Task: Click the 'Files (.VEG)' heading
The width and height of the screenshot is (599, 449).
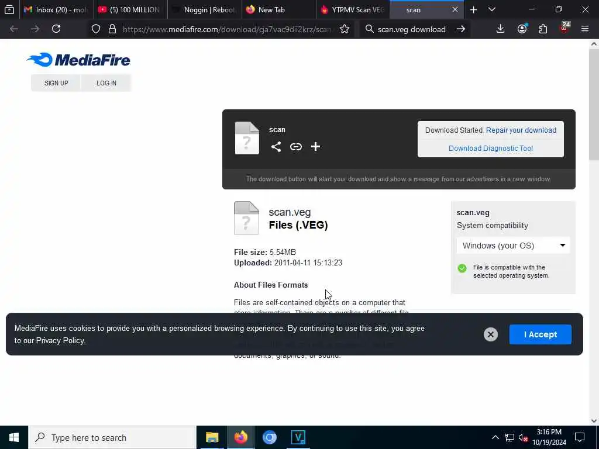Action: pos(298,225)
